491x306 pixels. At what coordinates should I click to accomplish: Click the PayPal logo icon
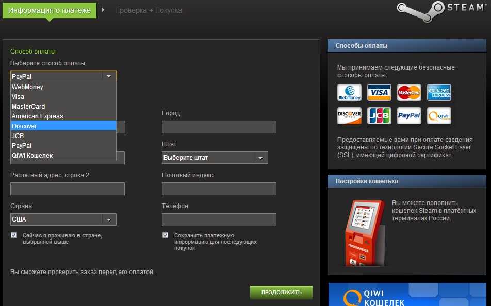[x=409, y=116]
